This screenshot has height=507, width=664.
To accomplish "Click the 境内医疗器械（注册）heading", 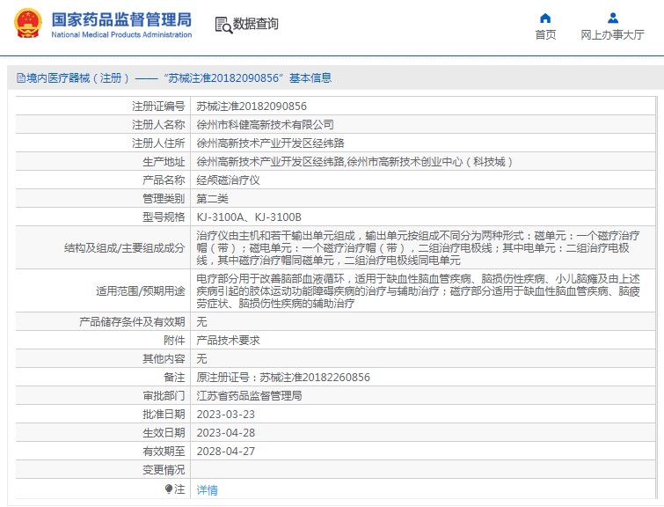I will pyautogui.click(x=78, y=78).
